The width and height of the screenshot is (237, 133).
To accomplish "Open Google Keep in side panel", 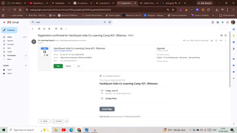I will [234, 36].
